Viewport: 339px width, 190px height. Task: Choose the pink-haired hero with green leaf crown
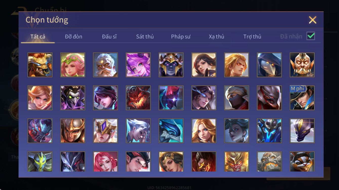(x=73, y=65)
